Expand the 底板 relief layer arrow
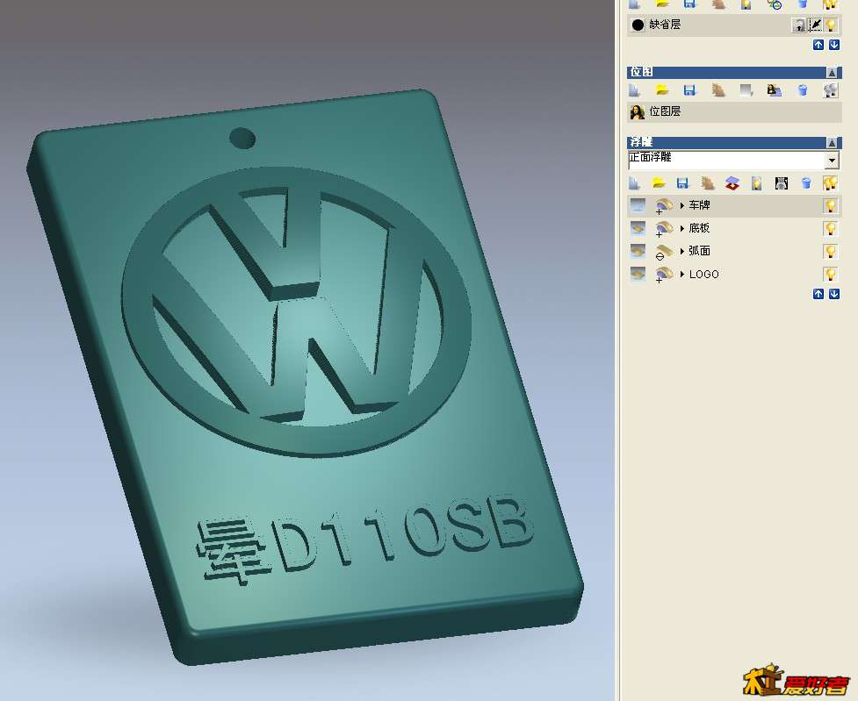This screenshot has width=858, height=701. (x=681, y=228)
